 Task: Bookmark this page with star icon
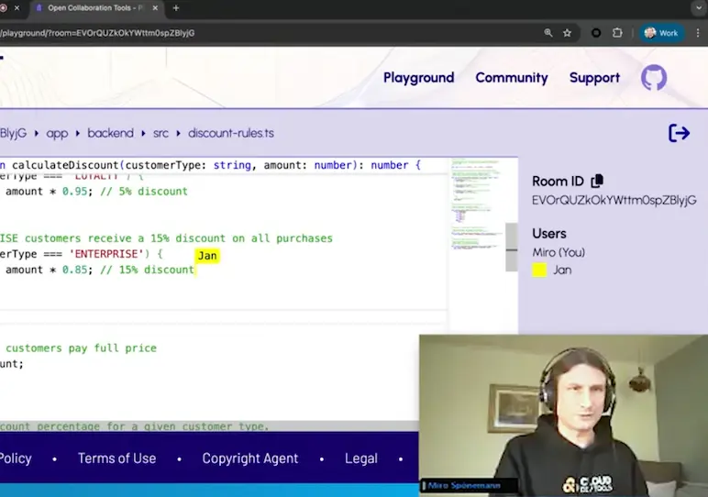(568, 33)
